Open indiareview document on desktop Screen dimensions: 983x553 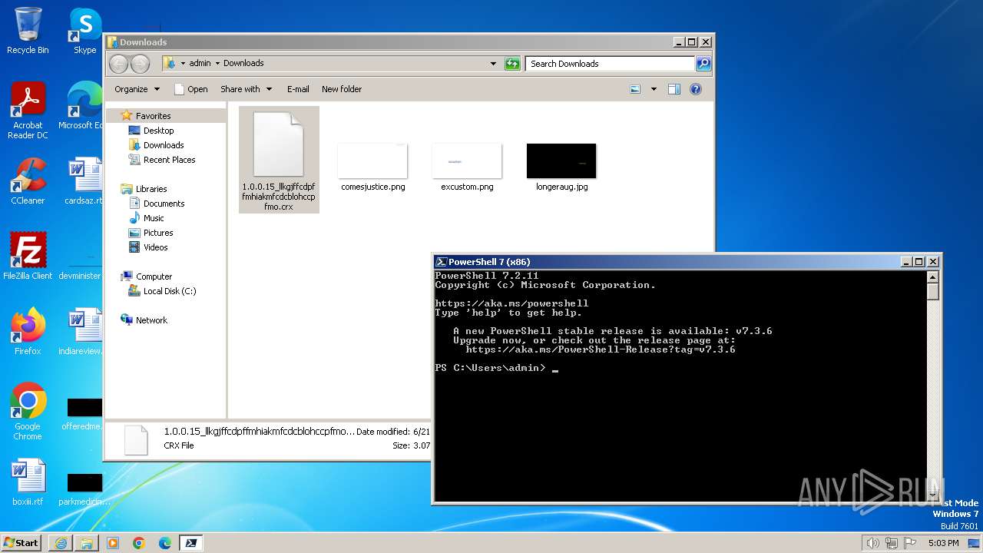pos(81,331)
